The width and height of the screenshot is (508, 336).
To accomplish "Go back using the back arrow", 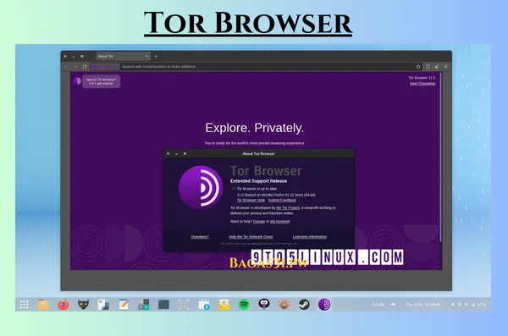I will tap(66, 67).
